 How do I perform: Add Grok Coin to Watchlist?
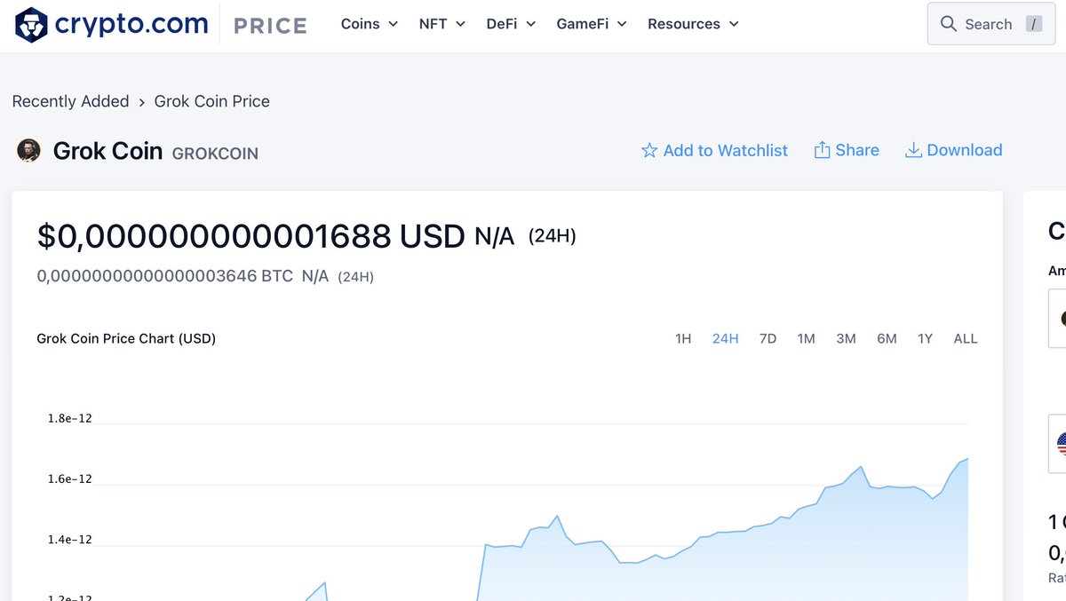coord(714,151)
